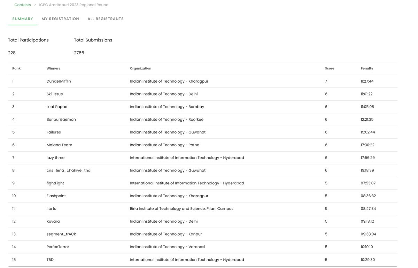The width and height of the screenshot is (418, 268).
Task: Click the Score column header
Action: pyautogui.click(x=330, y=69)
